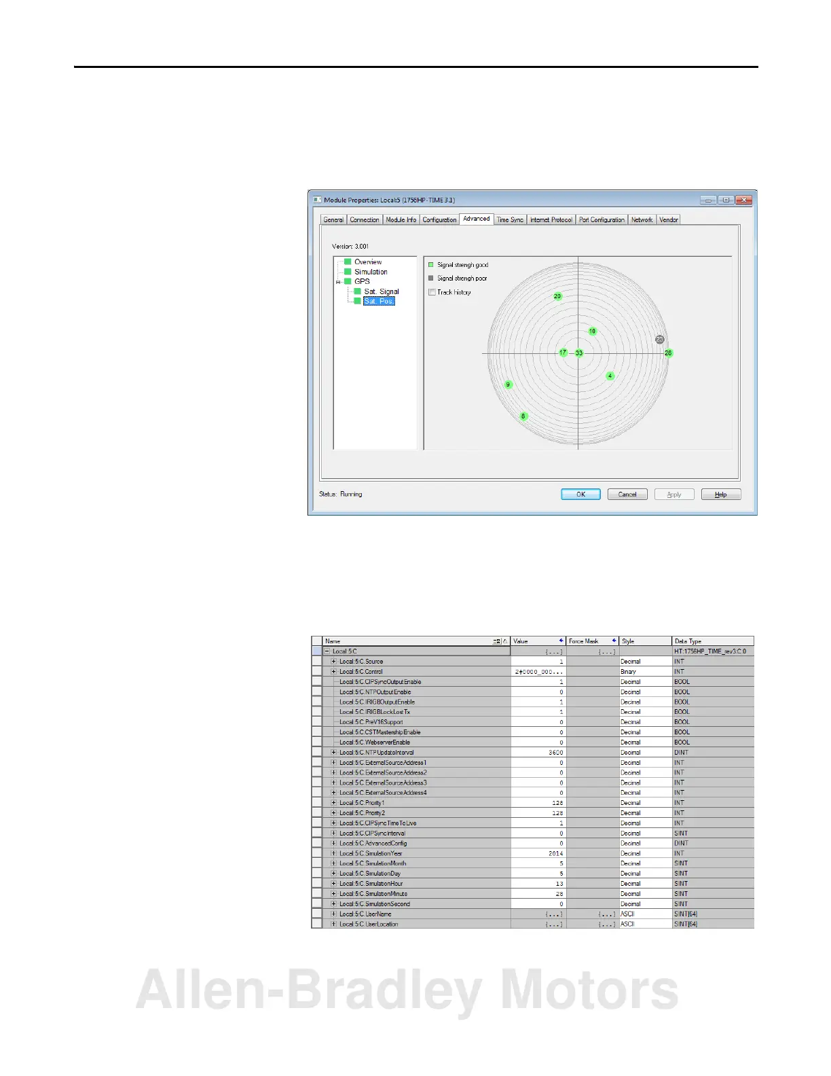Collapse the Local:5:C tag
The width and height of the screenshot is (831, 1076).
[x=327, y=651]
